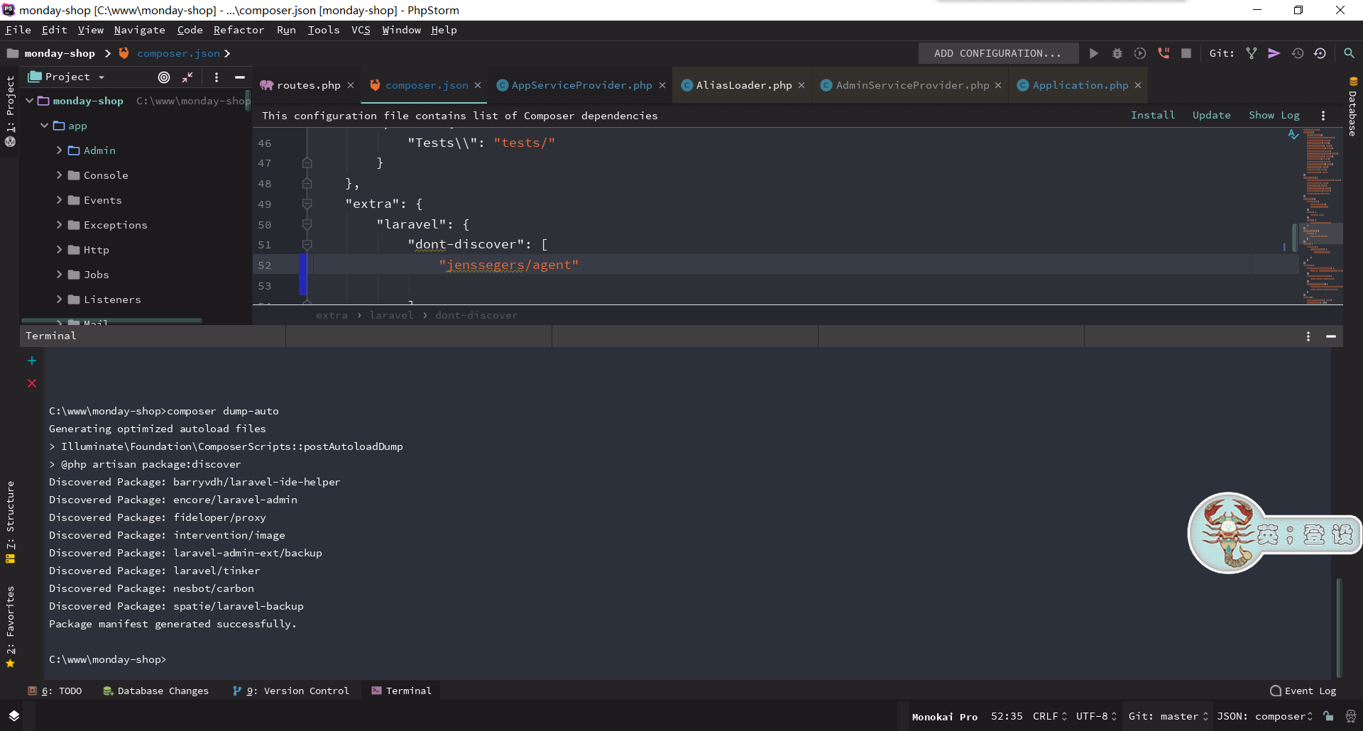Open Composer banner more options dots
The image size is (1363, 731).
click(1323, 116)
